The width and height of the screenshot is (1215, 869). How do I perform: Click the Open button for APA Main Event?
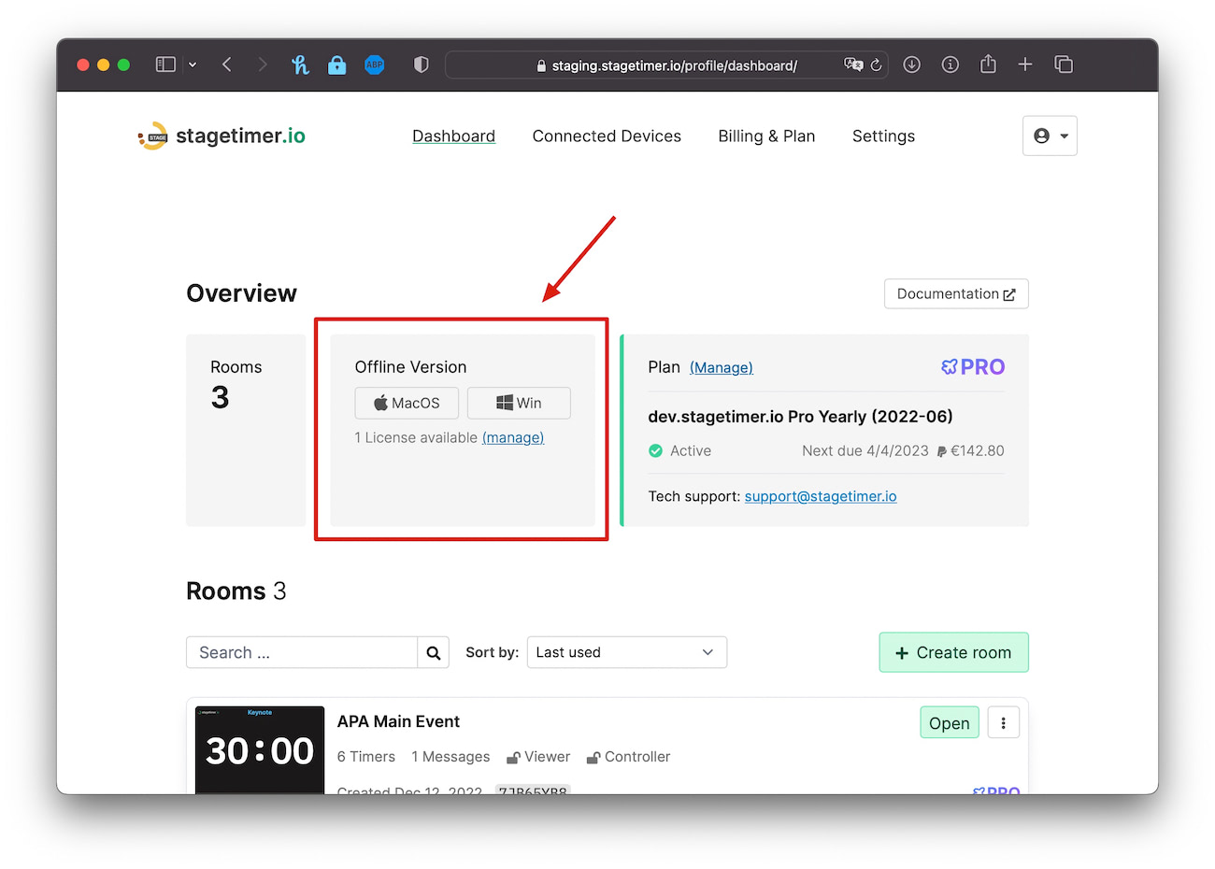pyautogui.click(x=949, y=722)
